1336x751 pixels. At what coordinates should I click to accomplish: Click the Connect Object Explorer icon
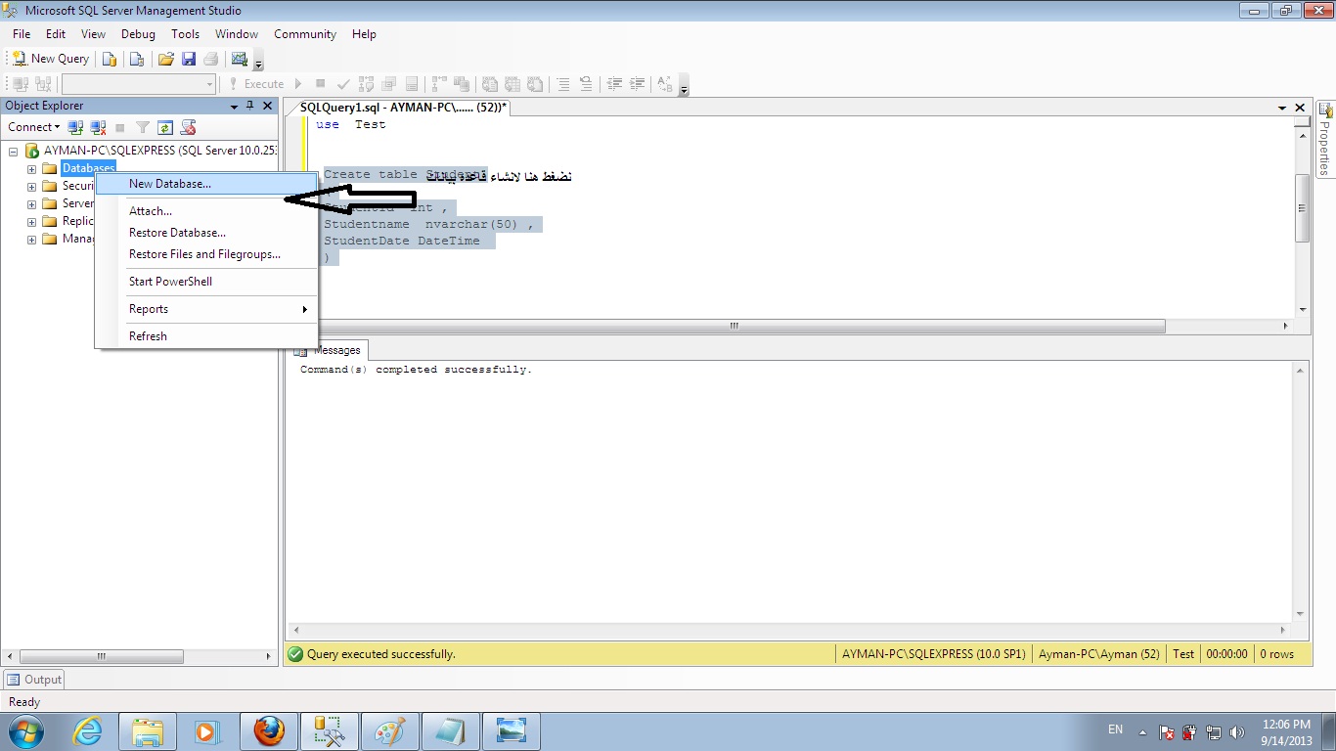[x=75, y=127]
